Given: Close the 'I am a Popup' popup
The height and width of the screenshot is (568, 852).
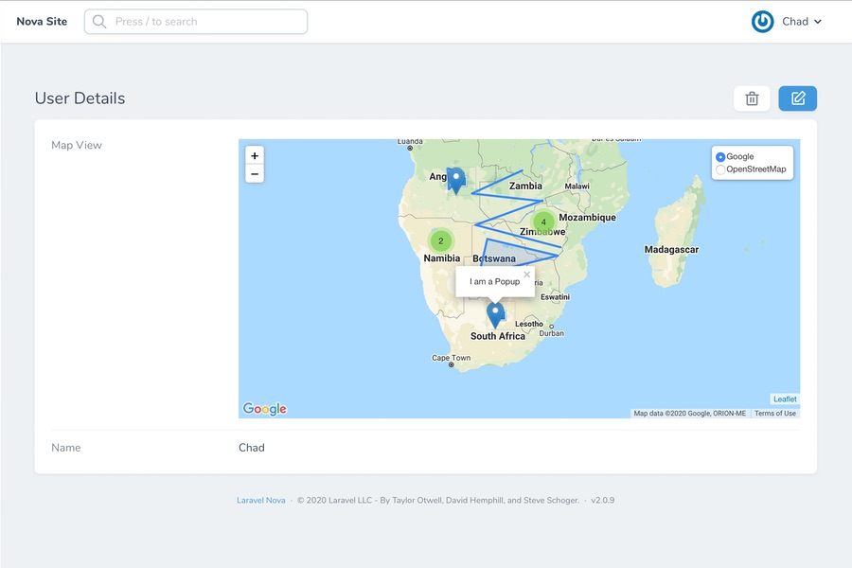Looking at the screenshot, I should tap(526, 275).
